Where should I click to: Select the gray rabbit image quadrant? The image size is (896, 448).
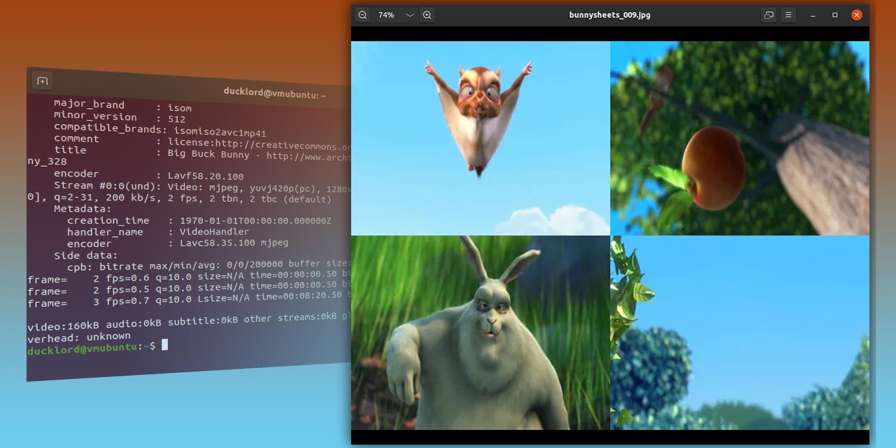click(x=480, y=332)
